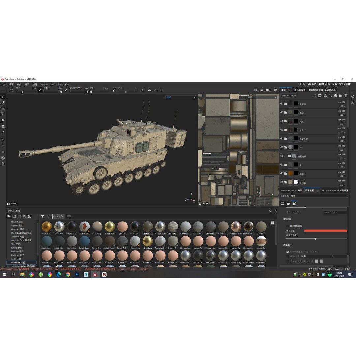Hide the 炮管内壁 layer
Image resolution: width=356 pixels, height=356 pixels.
282,138
